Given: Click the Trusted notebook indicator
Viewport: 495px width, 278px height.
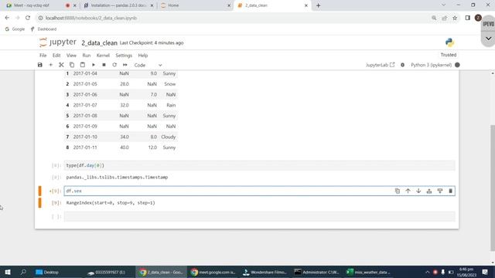Looking at the screenshot, I should click(x=449, y=55).
